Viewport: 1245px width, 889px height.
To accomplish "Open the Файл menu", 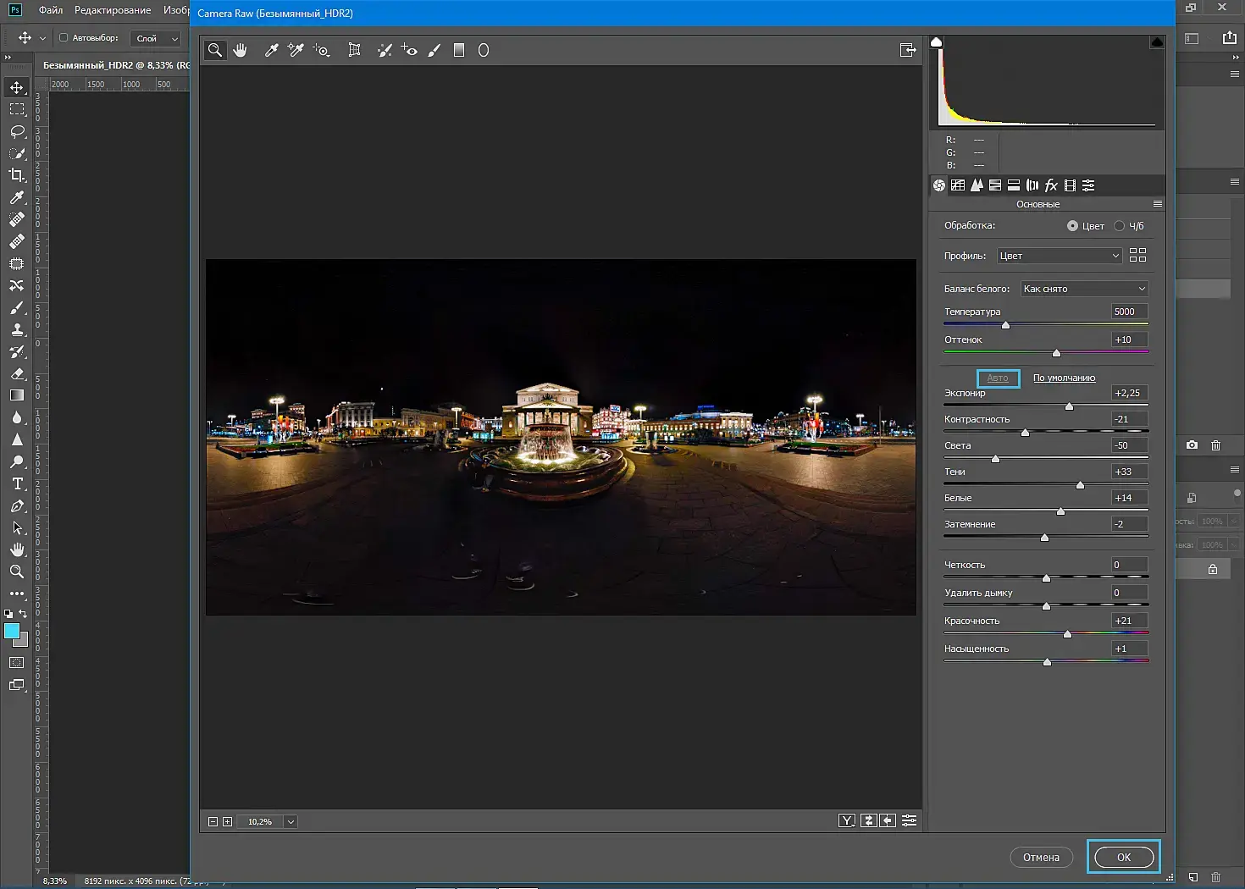I will point(51,10).
